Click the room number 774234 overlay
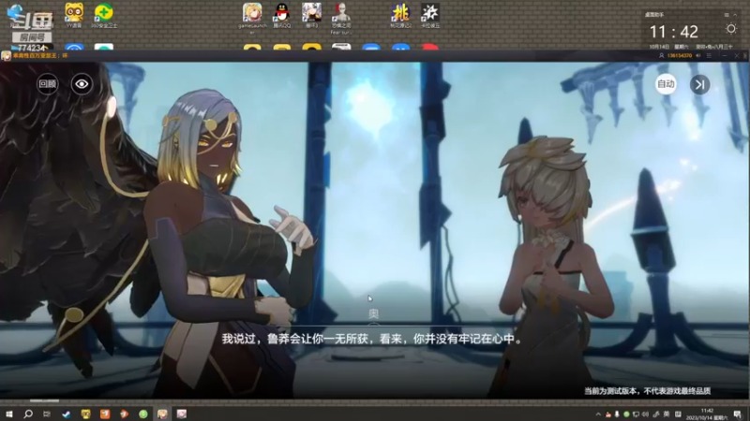750x421 pixels. point(32,48)
